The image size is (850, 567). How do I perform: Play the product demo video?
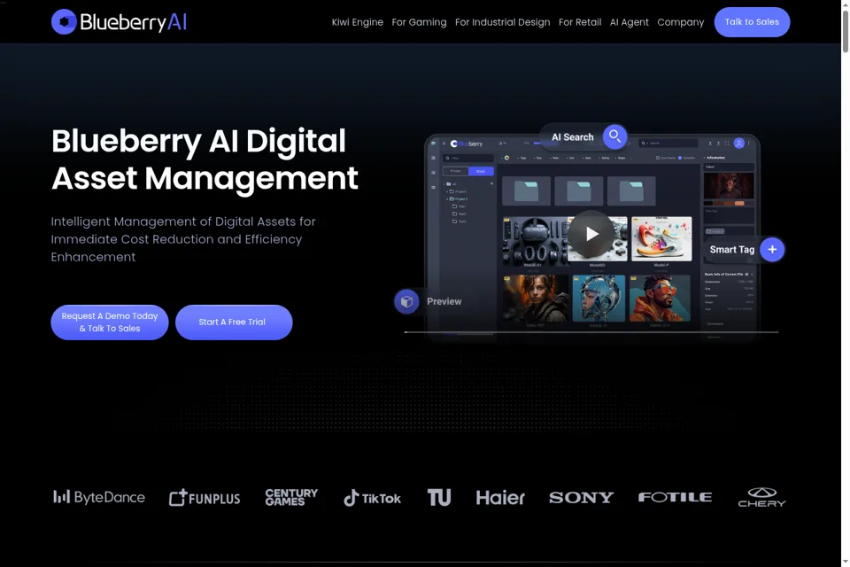point(591,234)
